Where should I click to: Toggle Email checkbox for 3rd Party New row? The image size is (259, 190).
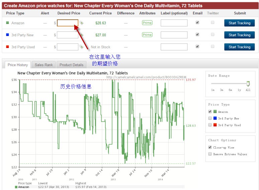click(x=197, y=34)
